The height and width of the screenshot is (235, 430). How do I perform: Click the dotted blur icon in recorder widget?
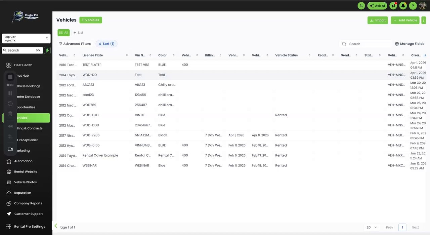tap(10, 136)
